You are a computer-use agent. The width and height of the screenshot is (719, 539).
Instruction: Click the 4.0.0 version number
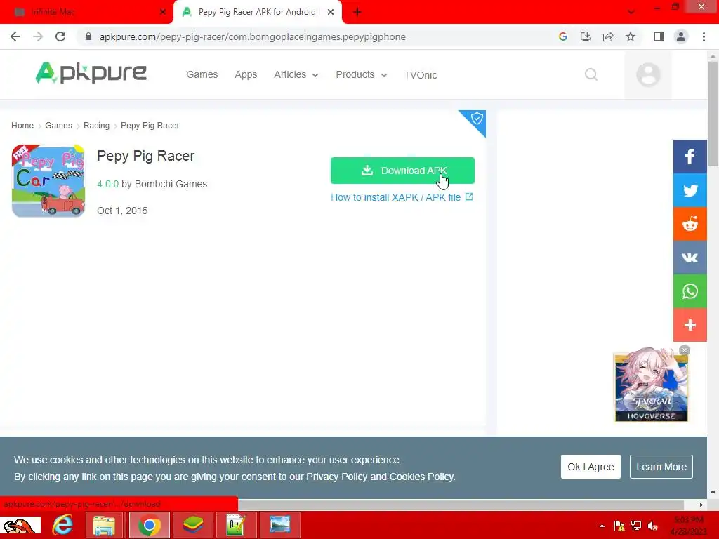pyautogui.click(x=107, y=184)
